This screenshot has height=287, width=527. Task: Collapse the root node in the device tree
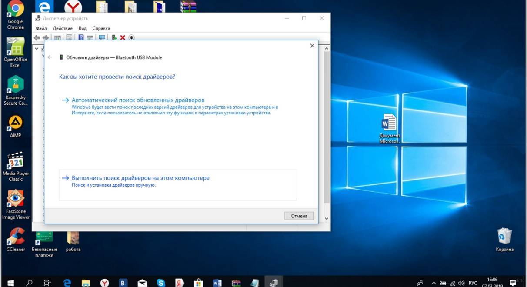pyautogui.click(x=37, y=49)
